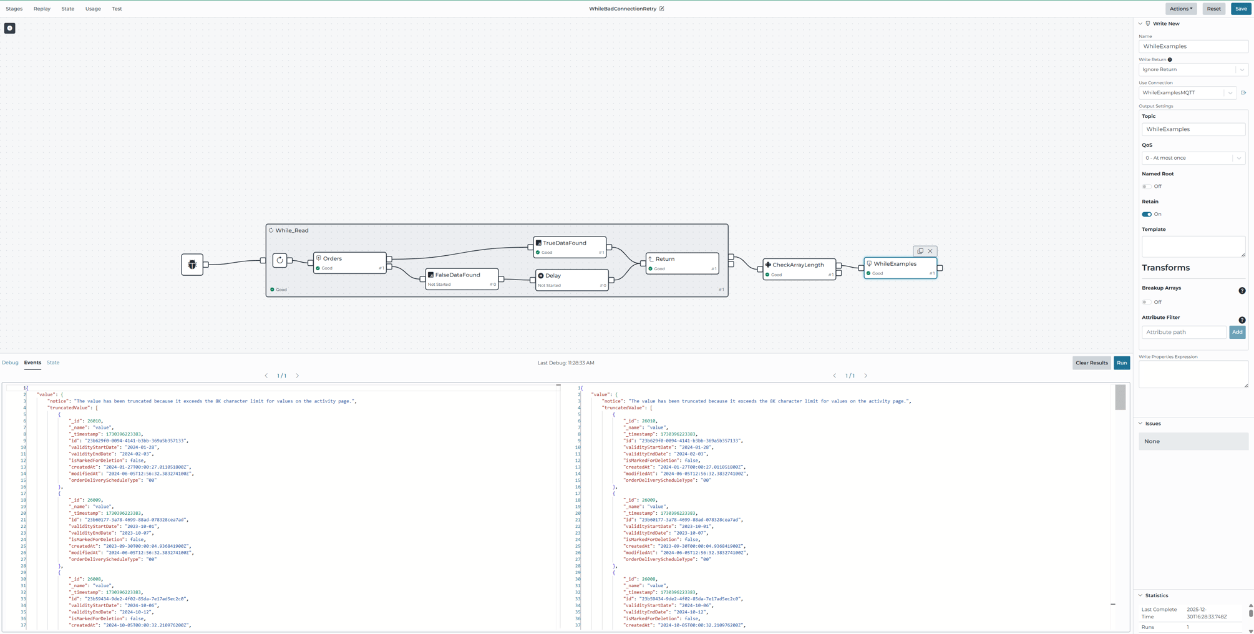
Task: Click the Clear Results button
Action: (1091, 363)
